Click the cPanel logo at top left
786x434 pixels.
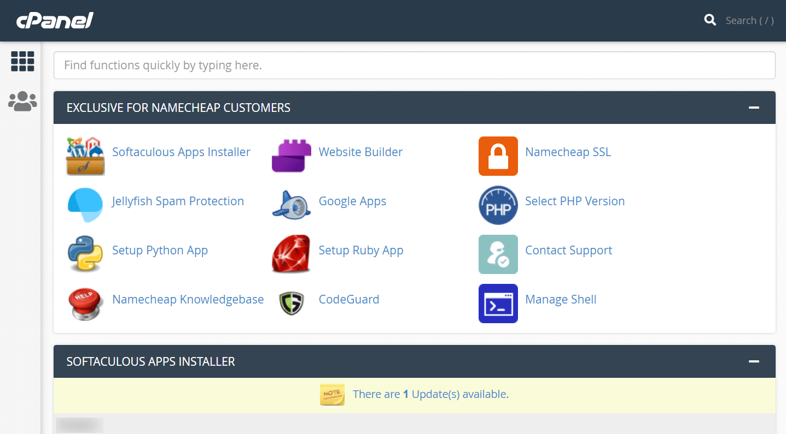point(54,20)
